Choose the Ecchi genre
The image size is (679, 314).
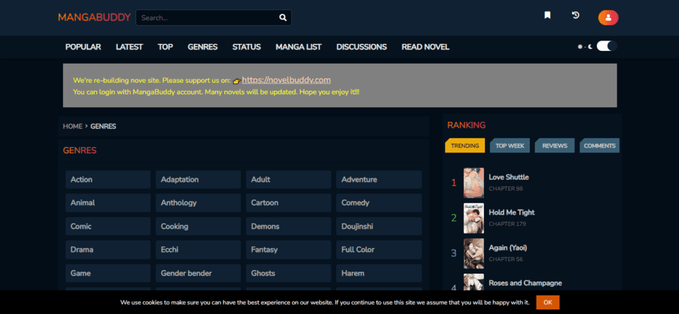coord(198,250)
